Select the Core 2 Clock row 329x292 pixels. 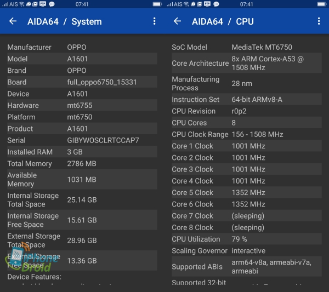[x=247, y=158]
